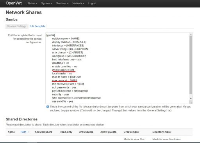The height and width of the screenshot is (143, 200).
Task: Click the Allow guests column header
Action: tap(108, 132)
